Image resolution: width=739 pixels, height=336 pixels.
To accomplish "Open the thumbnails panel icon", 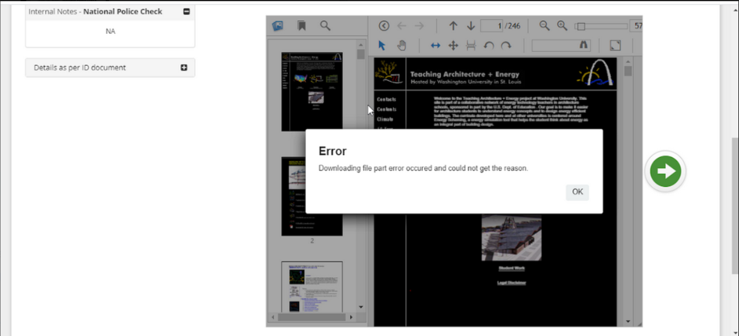I will (278, 25).
